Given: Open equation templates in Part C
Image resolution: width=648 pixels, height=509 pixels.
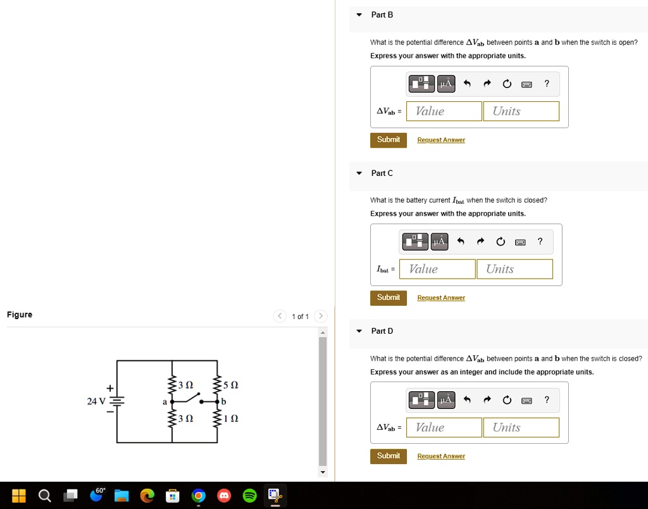Looking at the screenshot, I should (x=414, y=241).
